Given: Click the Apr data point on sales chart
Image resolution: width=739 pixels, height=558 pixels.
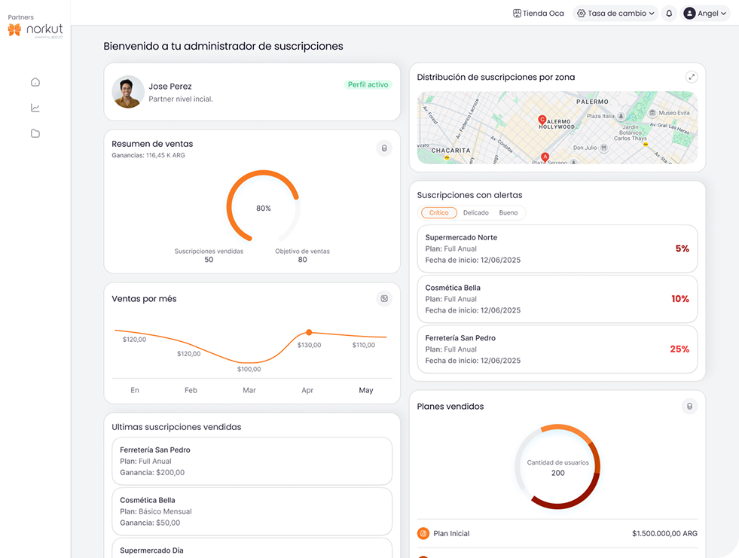Looking at the screenshot, I should (x=308, y=332).
